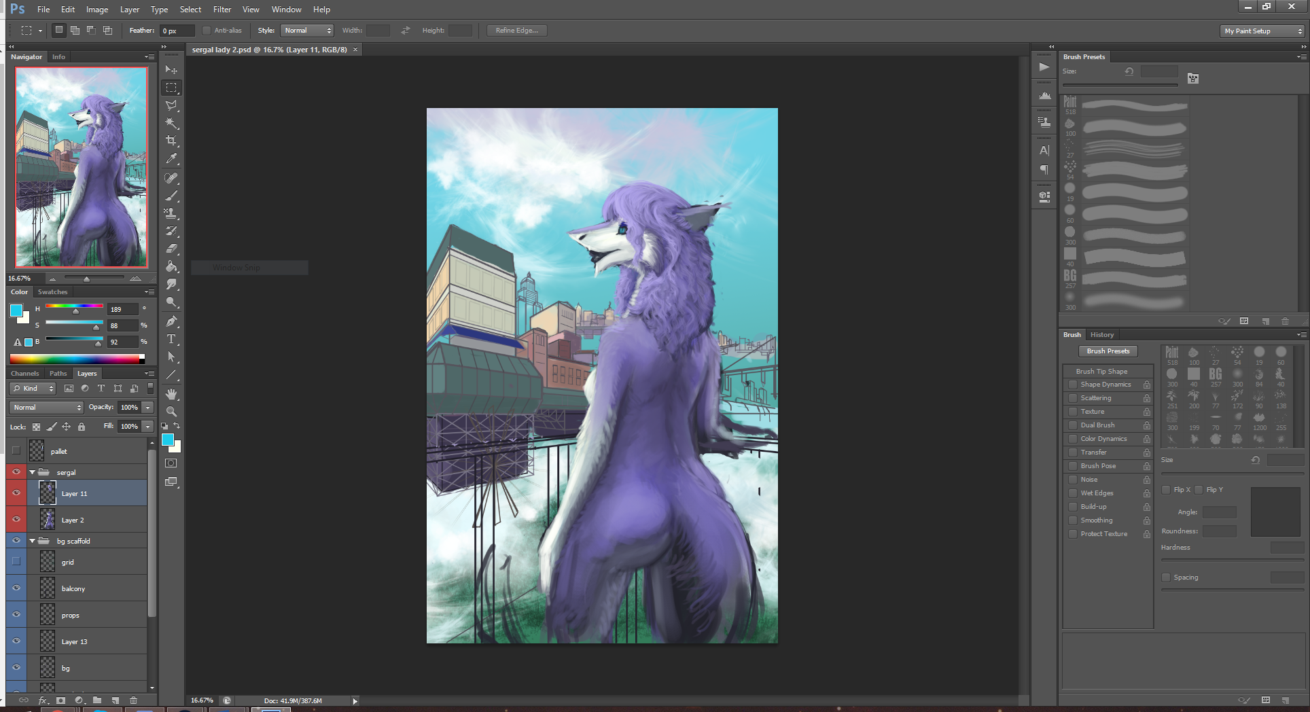Select the Move tool

[x=171, y=70]
